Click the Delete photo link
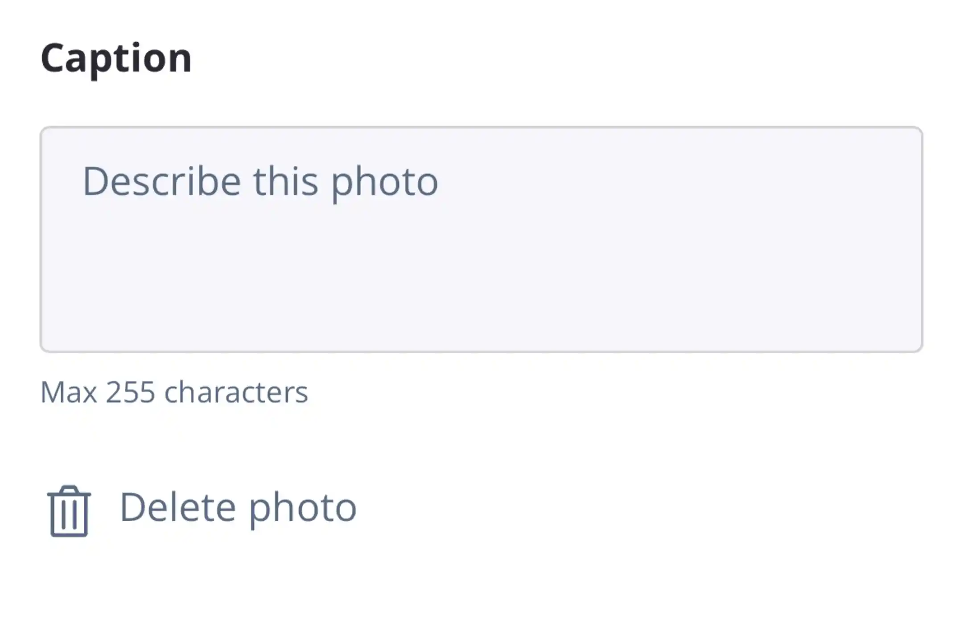Image resolution: width=963 pixels, height=642 pixels. 238,507
